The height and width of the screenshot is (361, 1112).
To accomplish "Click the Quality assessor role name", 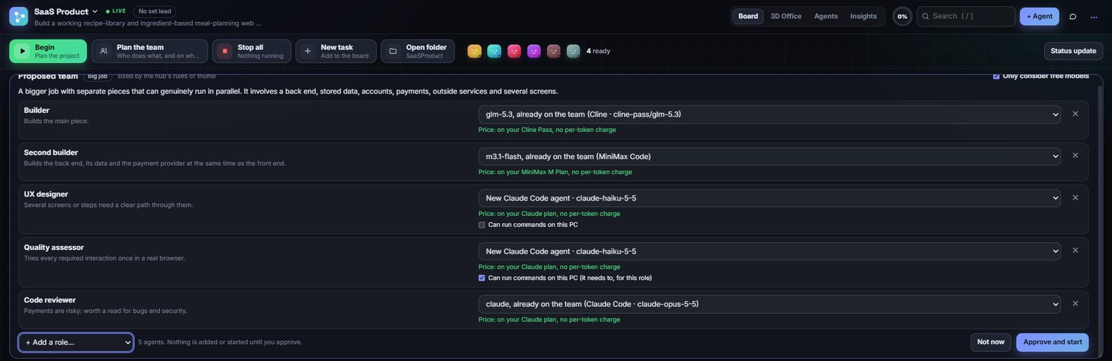I will click(54, 248).
